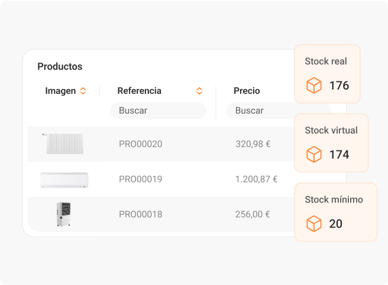This screenshot has width=388, height=285.
Task: Click the Stock real box icon
Action: [313, 86]
